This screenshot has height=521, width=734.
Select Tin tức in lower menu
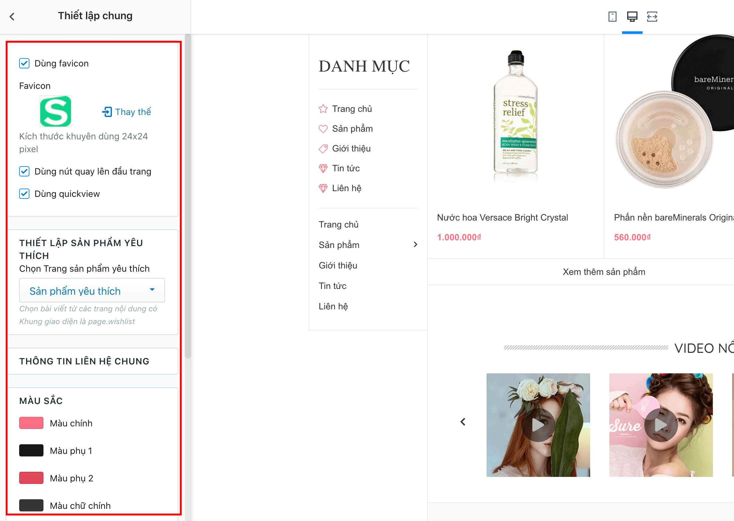[x=332, y=286]
